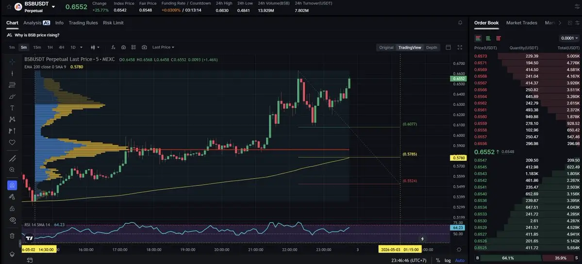The width and height of the screenshot is (582, 264).
Task: Hide all drawings with eye icon
Action: coord(12,220)
